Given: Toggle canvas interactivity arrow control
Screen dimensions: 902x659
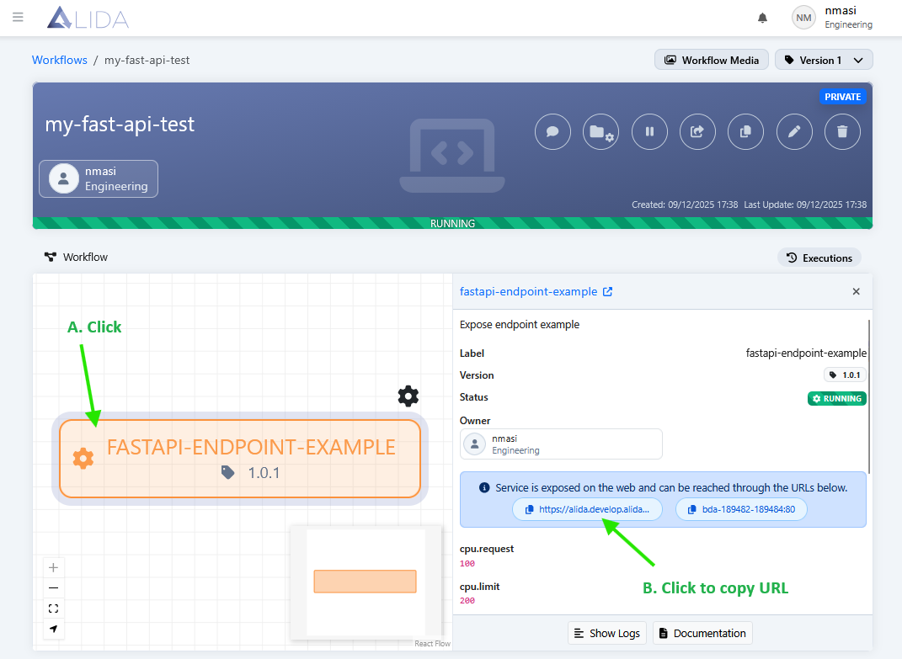Looking at the screenshot, I should pyautogui.click(x=54, y=629).
